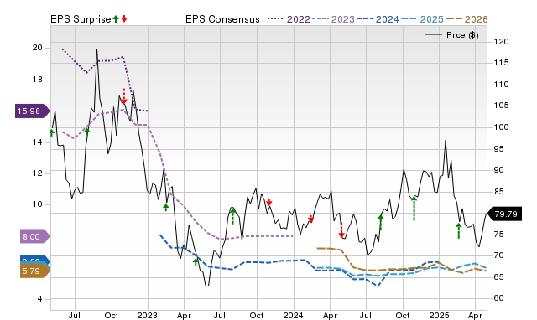This screenshot has height=320, width=537.
Task: Click the red EPS Surprise down-arrow legend icon
Action: (124, 18)
